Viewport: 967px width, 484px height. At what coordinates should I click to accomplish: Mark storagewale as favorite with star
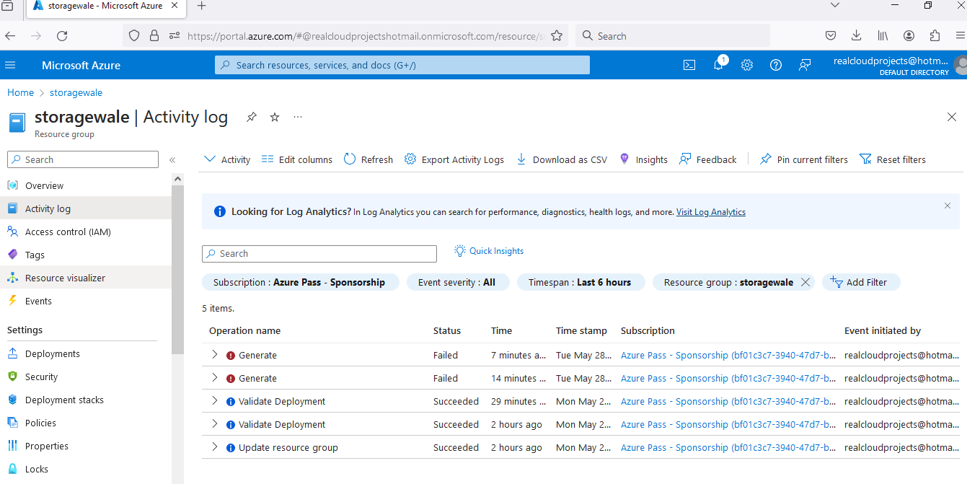[x=275, y=117]
